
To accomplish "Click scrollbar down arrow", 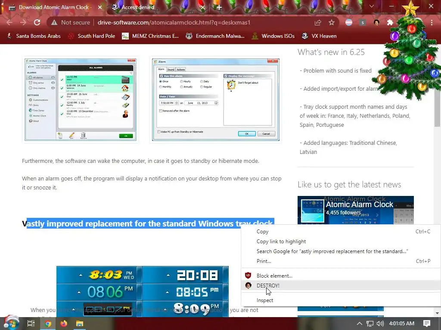I will 438,313.
